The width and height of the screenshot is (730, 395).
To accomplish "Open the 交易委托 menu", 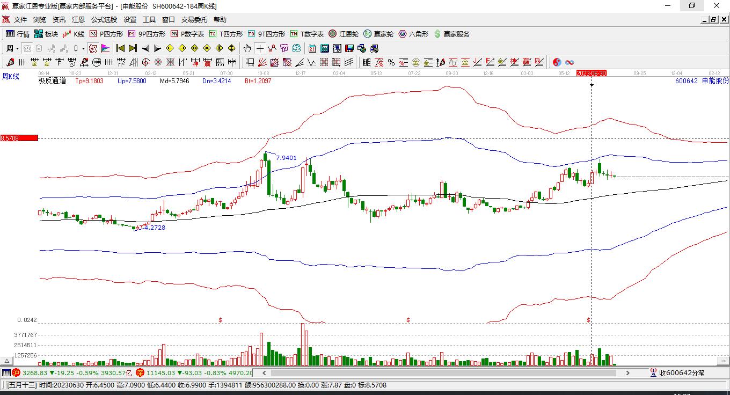I will tap(194, 19).
